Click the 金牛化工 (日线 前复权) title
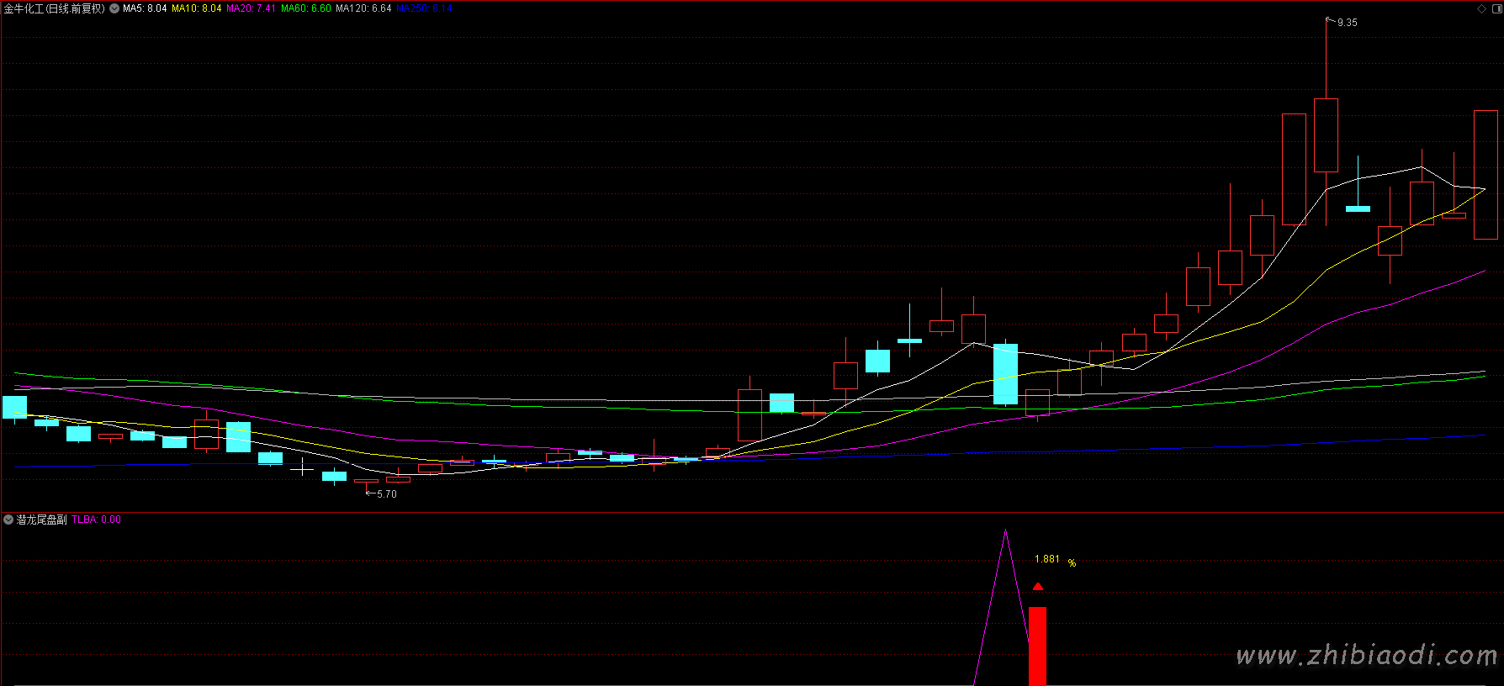Image resolution: width=1504 pixels, height=686 pixels. click(x=54, y=8)
